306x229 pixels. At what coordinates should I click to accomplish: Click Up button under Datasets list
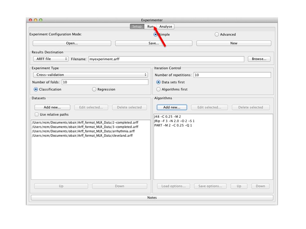click(61, 186)
